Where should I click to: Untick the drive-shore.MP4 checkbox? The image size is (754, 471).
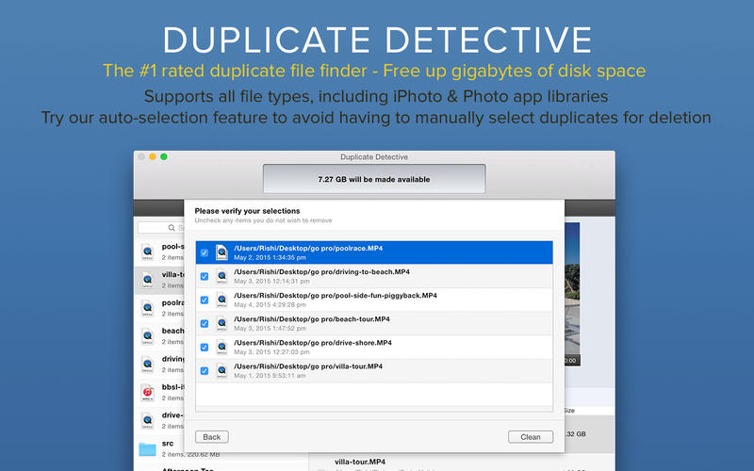tap(205, 347)
